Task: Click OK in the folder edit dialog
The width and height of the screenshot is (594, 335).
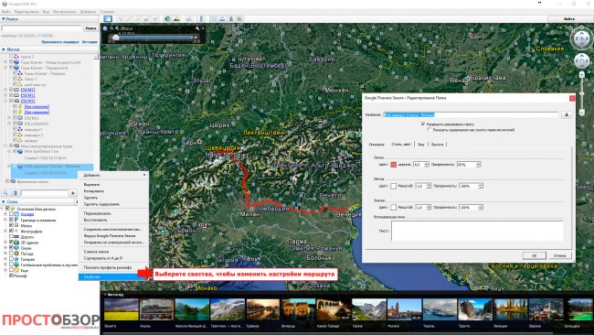Action: [534, 255]
